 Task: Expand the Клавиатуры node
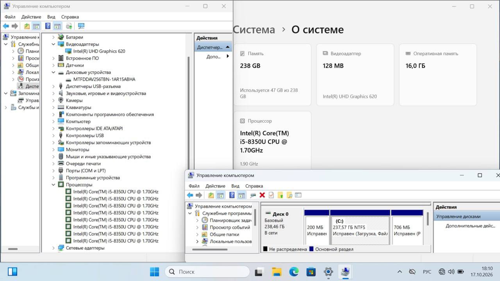(54, 107)
